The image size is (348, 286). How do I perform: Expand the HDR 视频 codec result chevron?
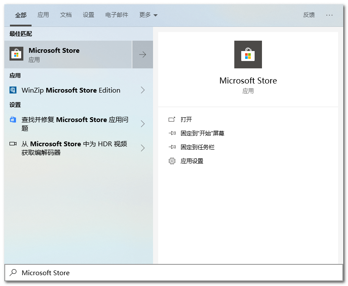pyautogui.click(x=143, y=148)
